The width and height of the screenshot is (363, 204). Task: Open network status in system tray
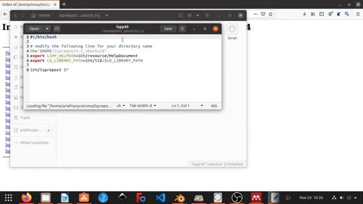[x=334, y=198]
